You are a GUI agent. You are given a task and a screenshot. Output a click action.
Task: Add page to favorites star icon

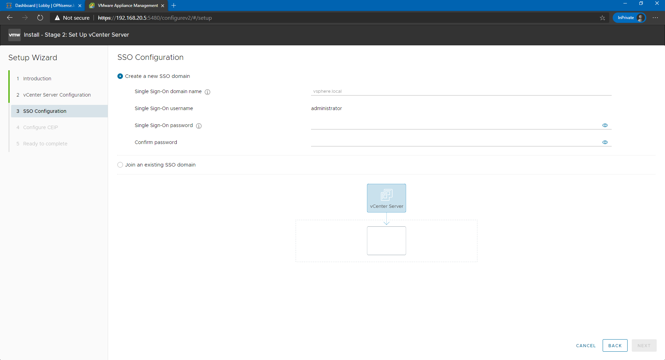(x=602, y=18)
